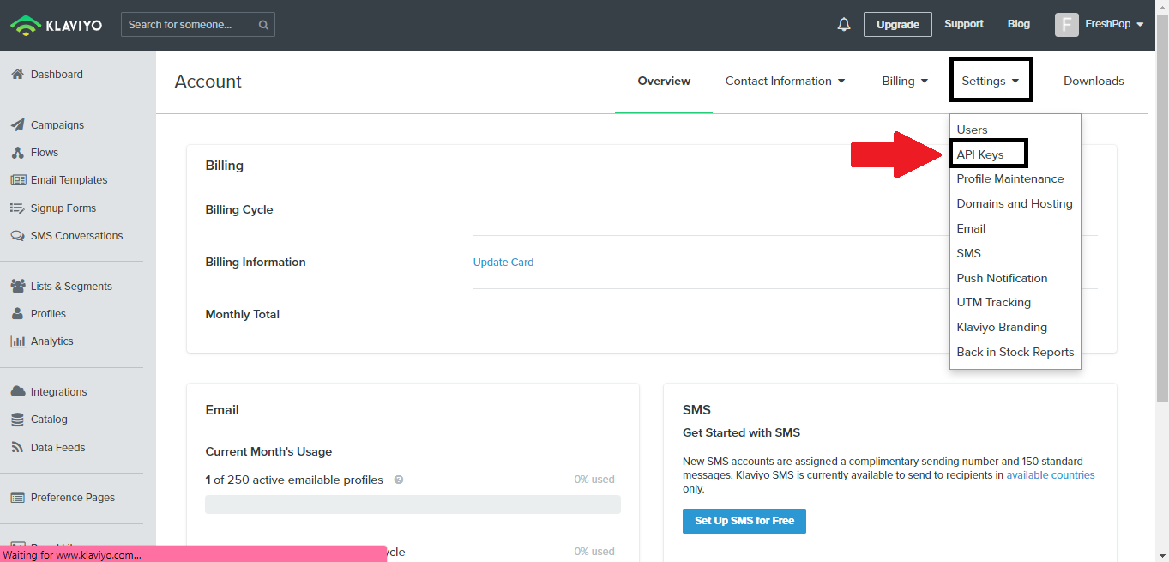Expand the FreshPop account menu arrow

[1140, 25]
